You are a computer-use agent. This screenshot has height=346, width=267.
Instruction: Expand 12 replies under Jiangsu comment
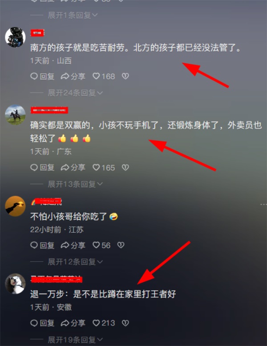coord(75,262)
